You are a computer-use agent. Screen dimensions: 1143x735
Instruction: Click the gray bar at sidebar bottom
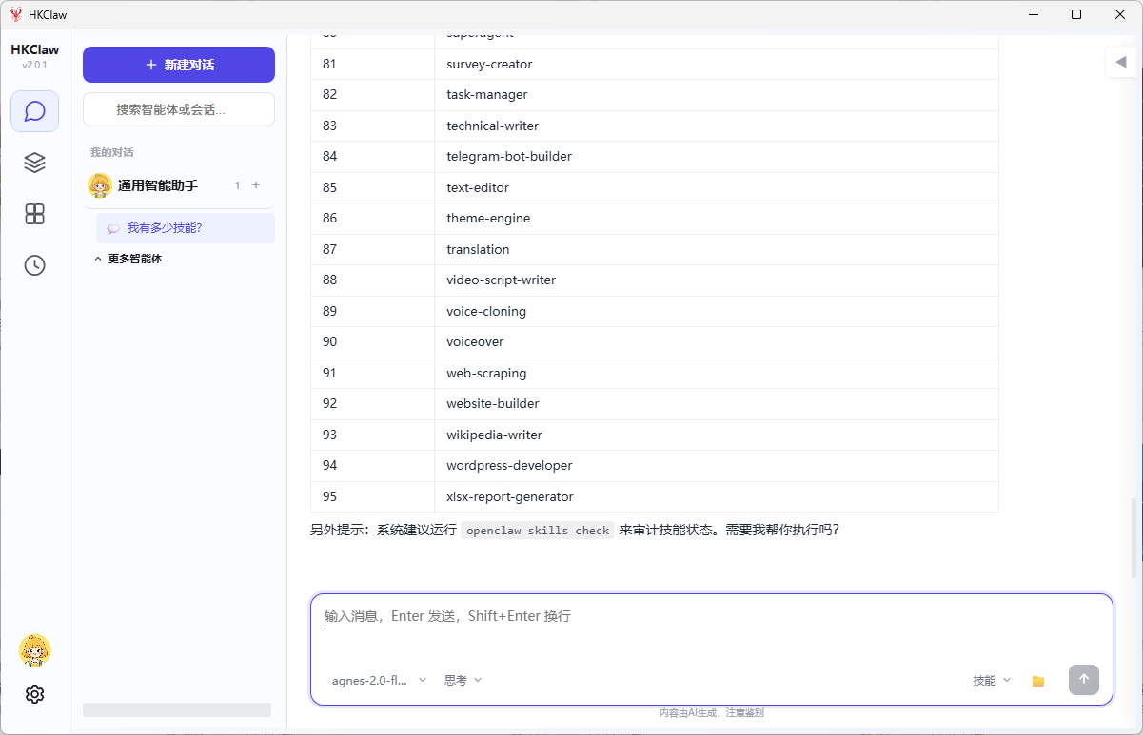point(177,709)
